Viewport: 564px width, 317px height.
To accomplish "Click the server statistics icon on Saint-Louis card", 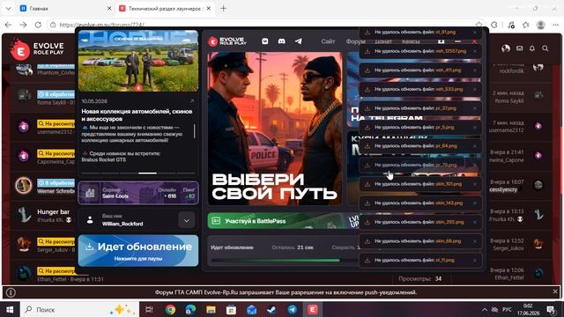I will pyautogui.click(x=90, y=193).
